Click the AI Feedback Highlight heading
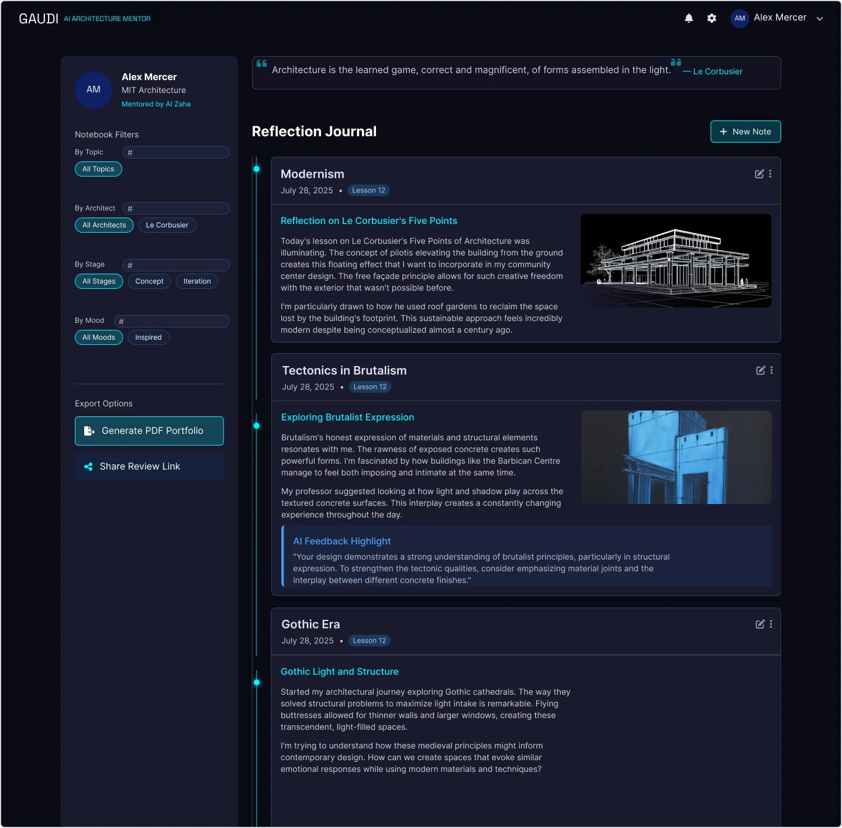The image size is (842, 828). click(342, 541)
